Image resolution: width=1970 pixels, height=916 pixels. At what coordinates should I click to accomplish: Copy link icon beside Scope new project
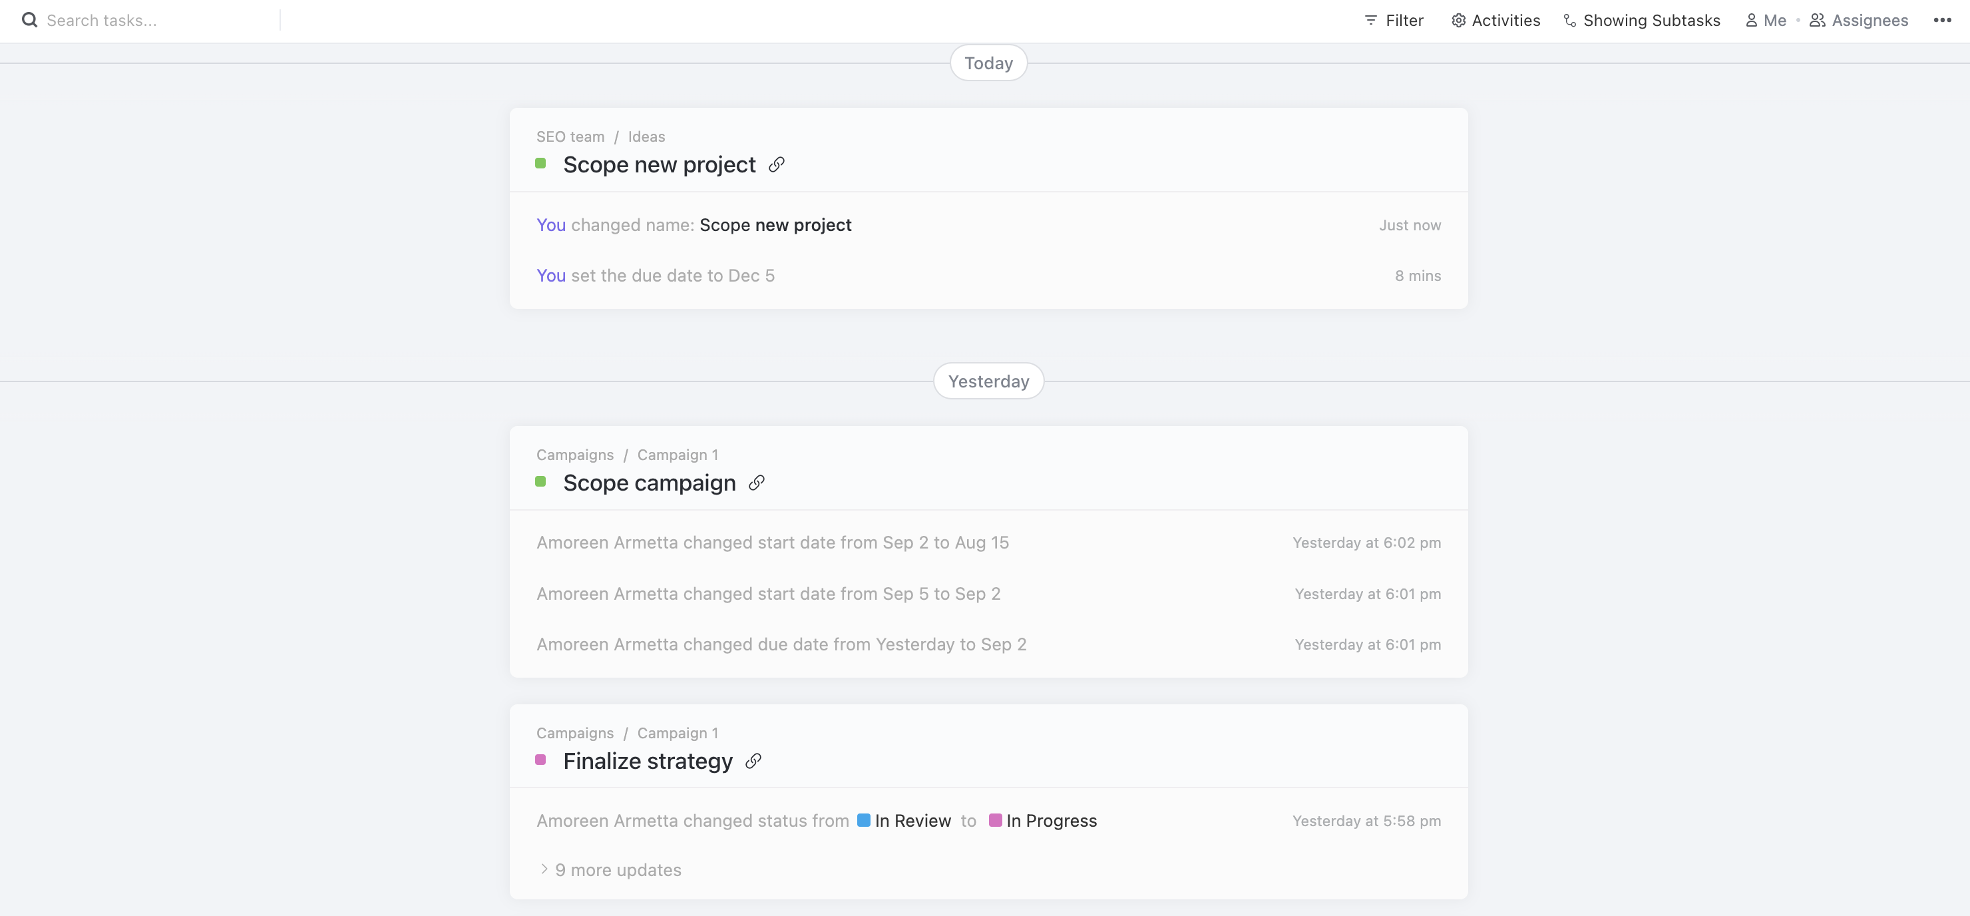point(776,164)
